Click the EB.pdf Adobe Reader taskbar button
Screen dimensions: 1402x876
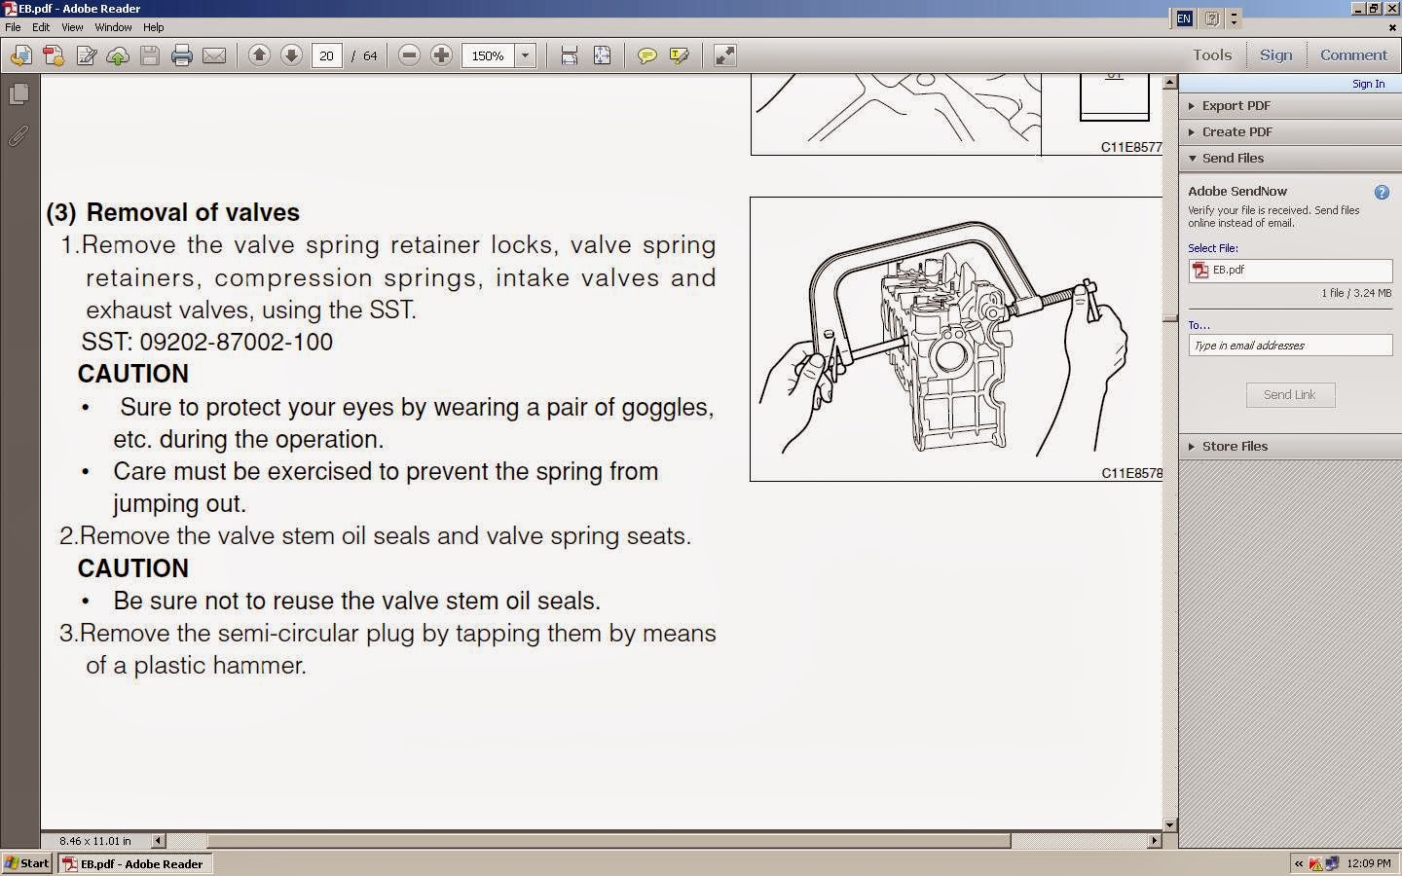pos(134,863)
